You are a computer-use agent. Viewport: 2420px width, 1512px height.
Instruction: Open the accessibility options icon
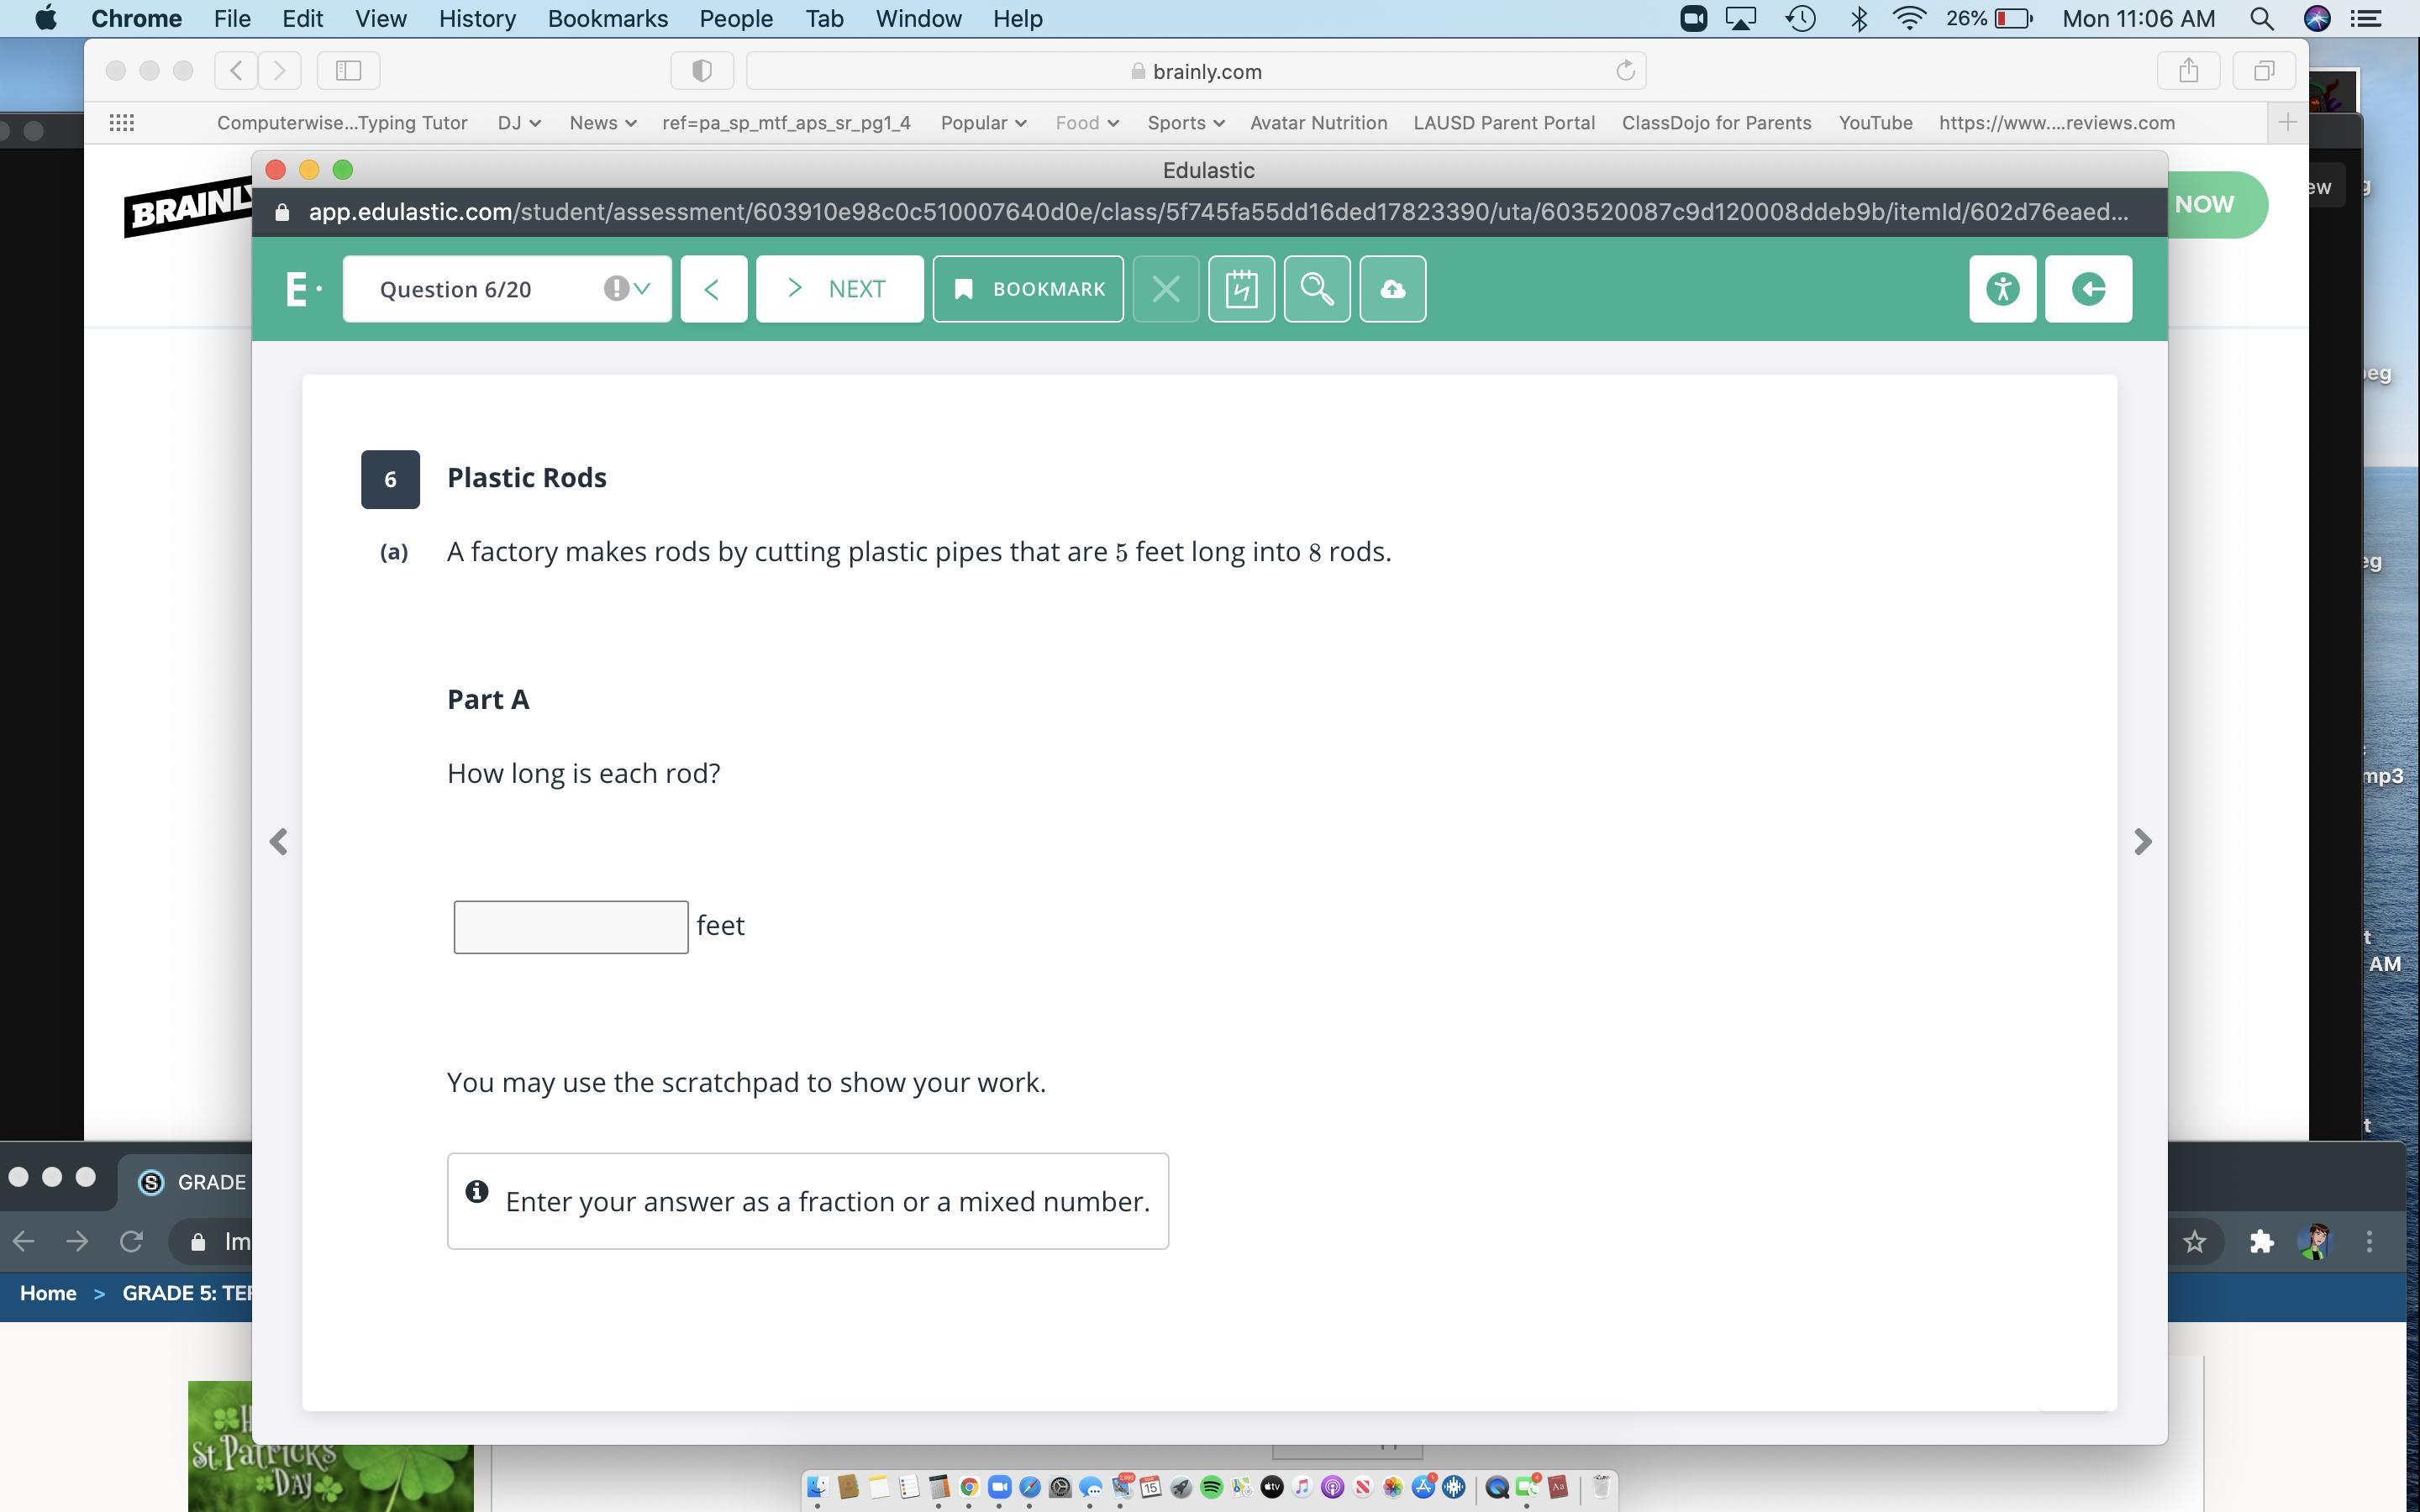pos(2002,289)
